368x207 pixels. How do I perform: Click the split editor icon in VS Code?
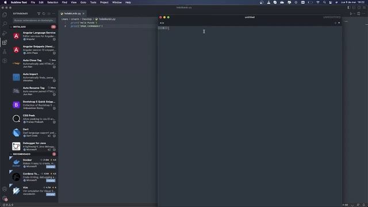click(359, 14)
